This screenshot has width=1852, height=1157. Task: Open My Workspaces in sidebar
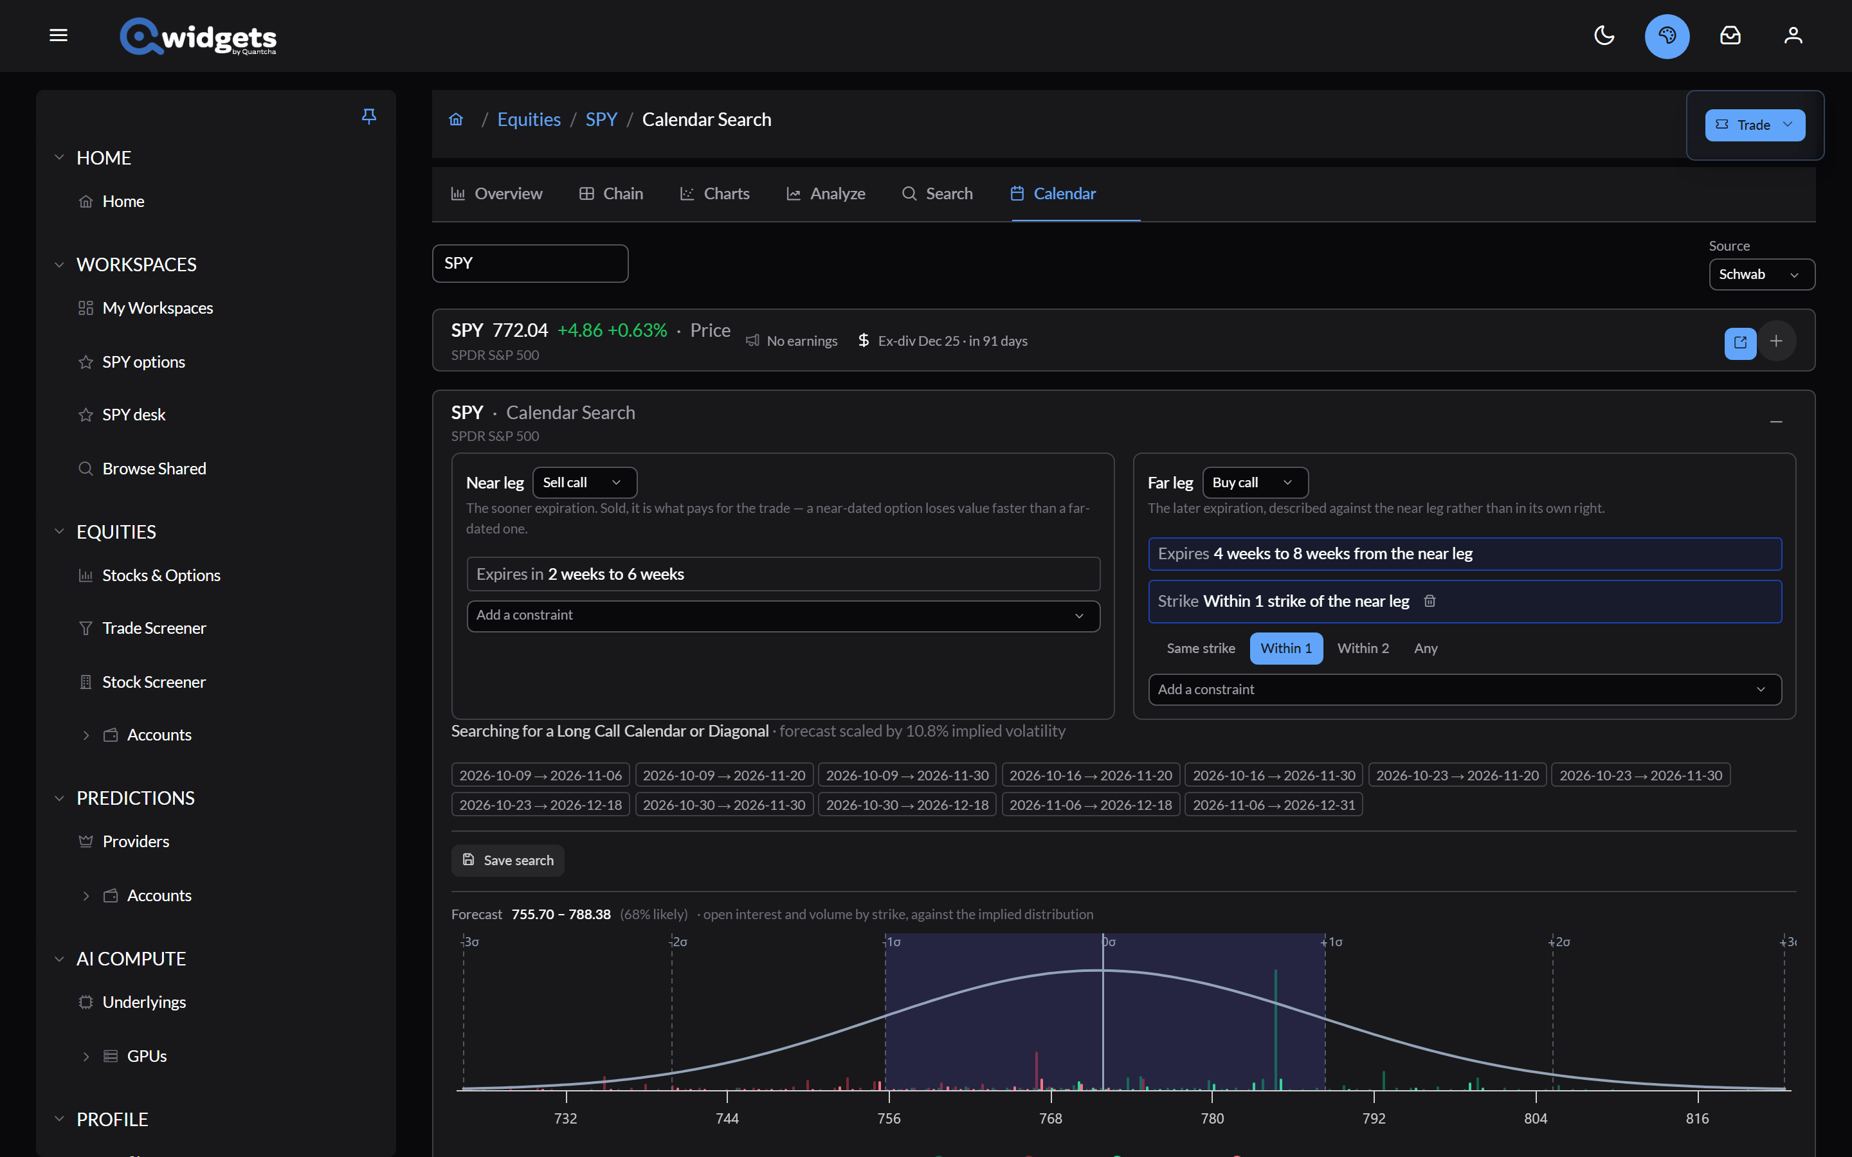[158, 308]
